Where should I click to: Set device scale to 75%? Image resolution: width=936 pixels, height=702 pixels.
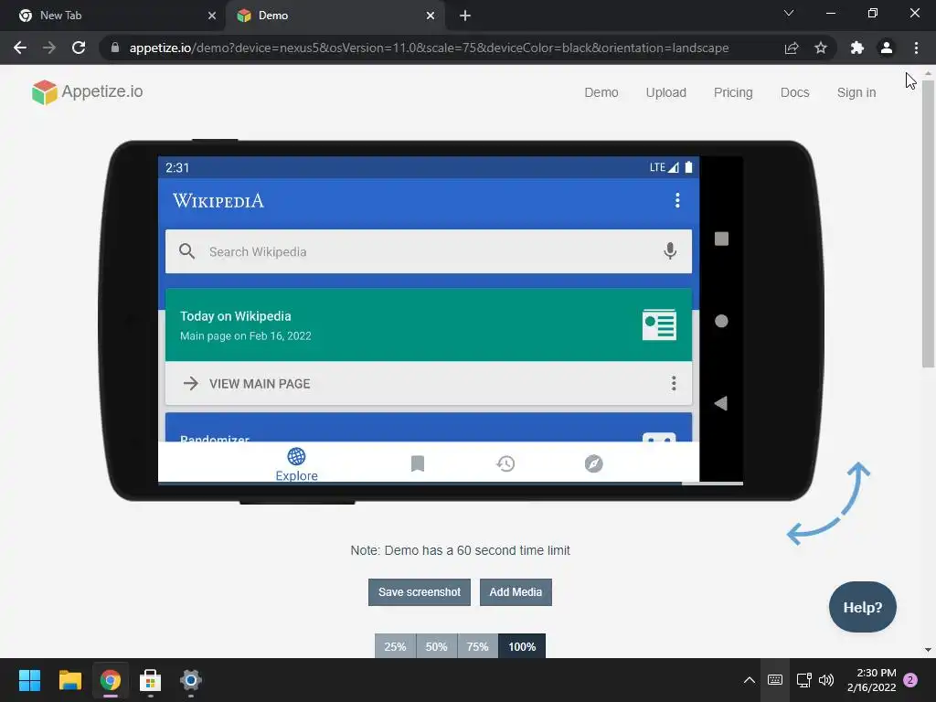click(477, 646)
